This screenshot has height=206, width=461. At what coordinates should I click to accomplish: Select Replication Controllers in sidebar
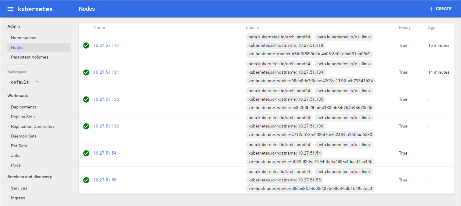33,126
